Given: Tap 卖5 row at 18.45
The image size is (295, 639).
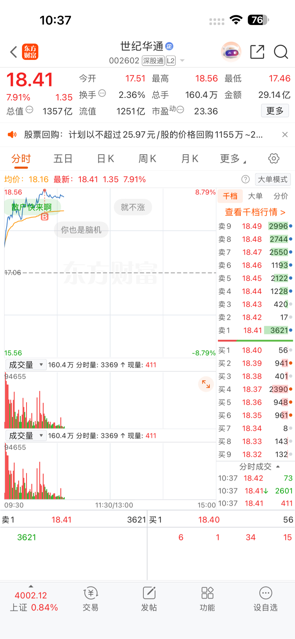Looking at the screenshot, I should tap(255, 278).
